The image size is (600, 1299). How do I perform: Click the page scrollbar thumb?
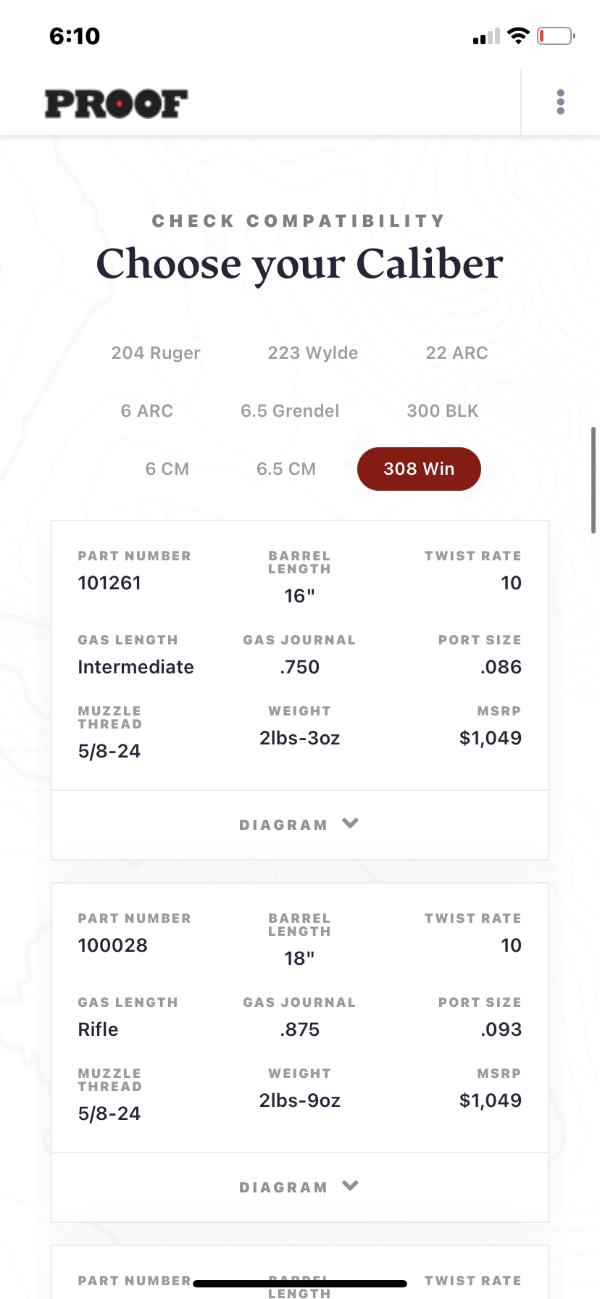click(x=593, y=480)
